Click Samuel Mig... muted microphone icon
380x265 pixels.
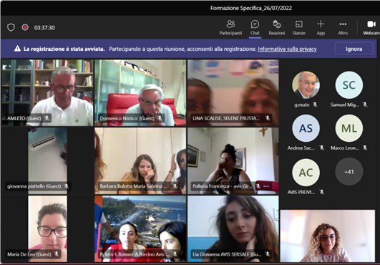[365, 105]
